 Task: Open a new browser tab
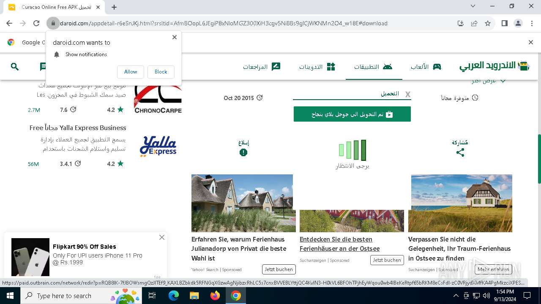114,7
